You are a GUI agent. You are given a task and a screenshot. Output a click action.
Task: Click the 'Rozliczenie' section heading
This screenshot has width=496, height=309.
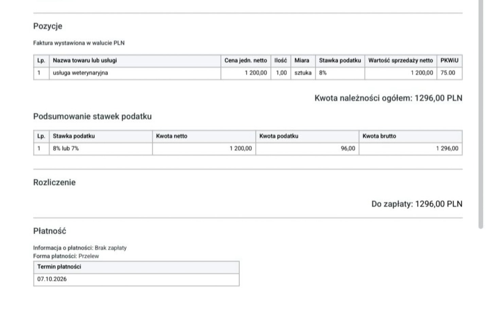[x=54, y=182]
